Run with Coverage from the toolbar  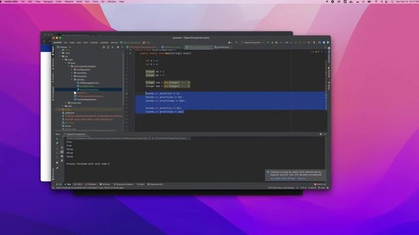(x=276, y=42)
